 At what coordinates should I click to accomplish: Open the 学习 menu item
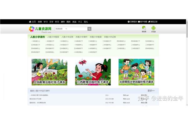point(45,22)
